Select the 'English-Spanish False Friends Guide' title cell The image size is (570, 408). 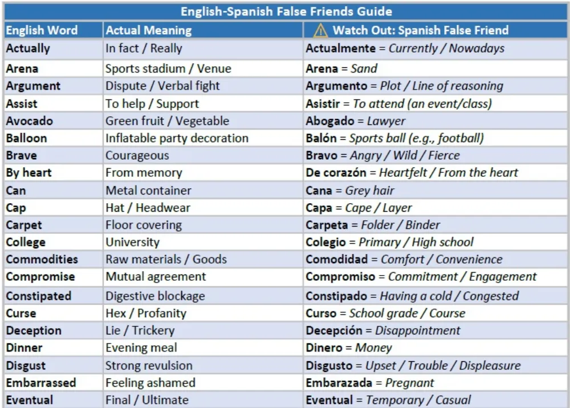tap(286, 11)
